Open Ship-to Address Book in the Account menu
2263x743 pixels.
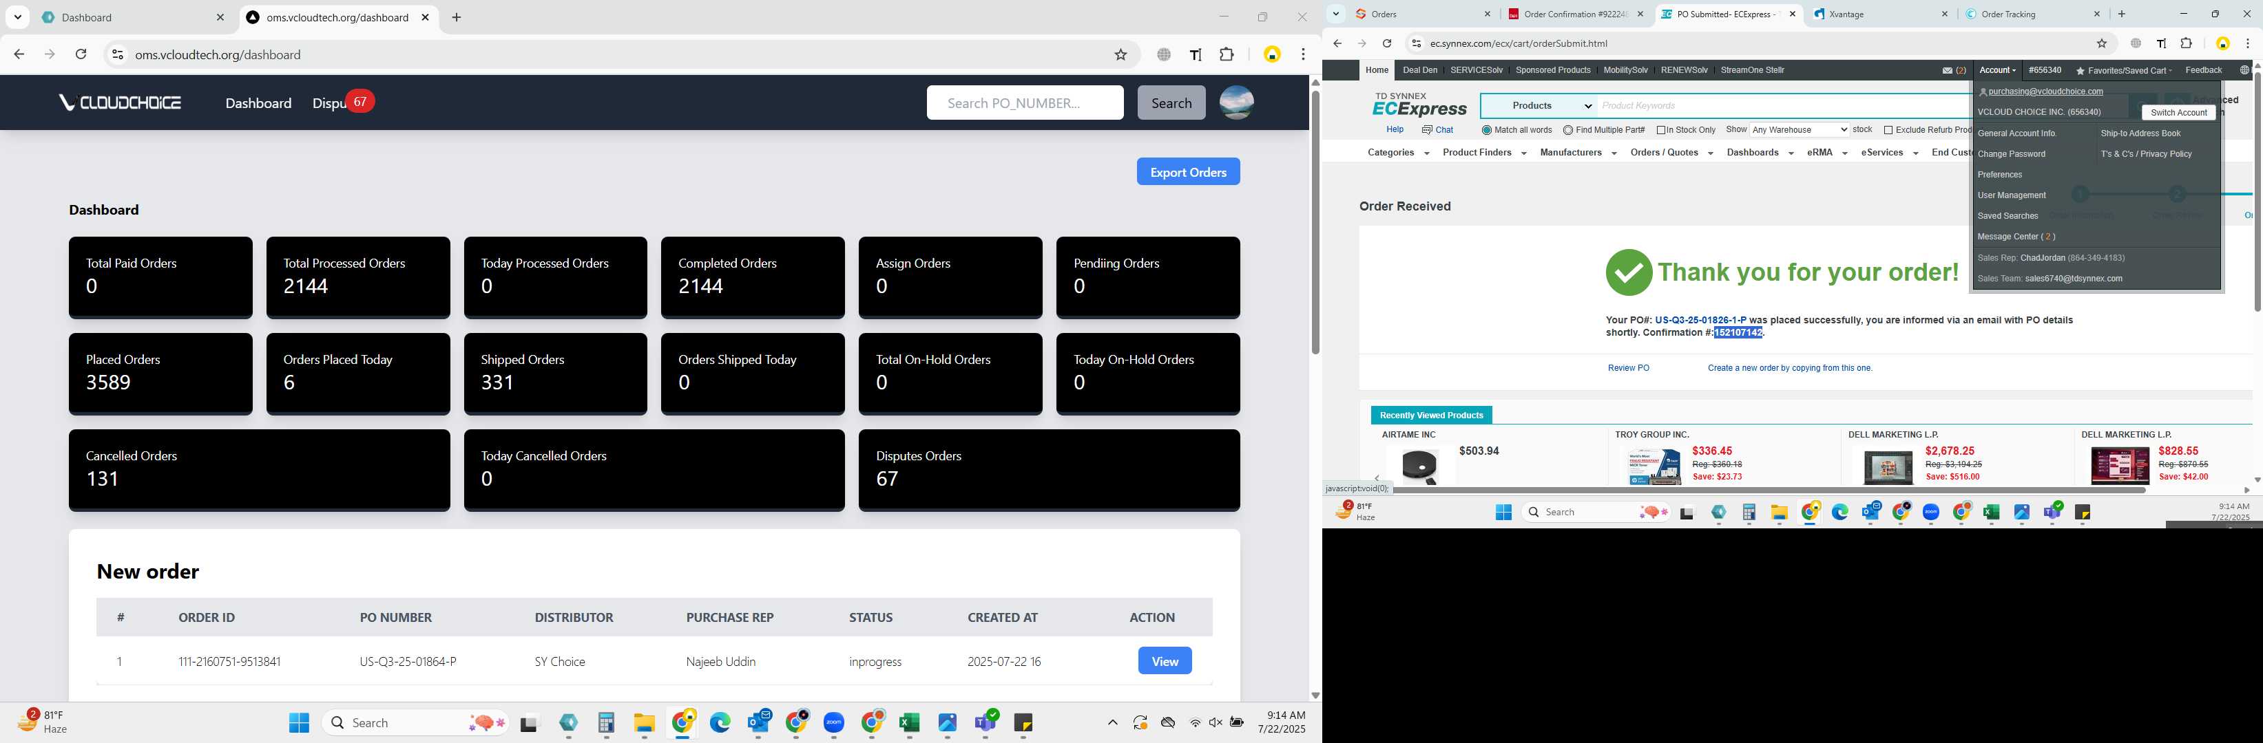click(2140, 133)
